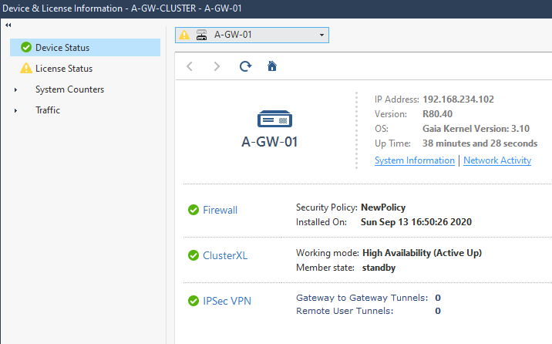Viewport: 552px width, 344px height.
Task: Select Device Status in the sidebar
Action: (x=62, y=48)
